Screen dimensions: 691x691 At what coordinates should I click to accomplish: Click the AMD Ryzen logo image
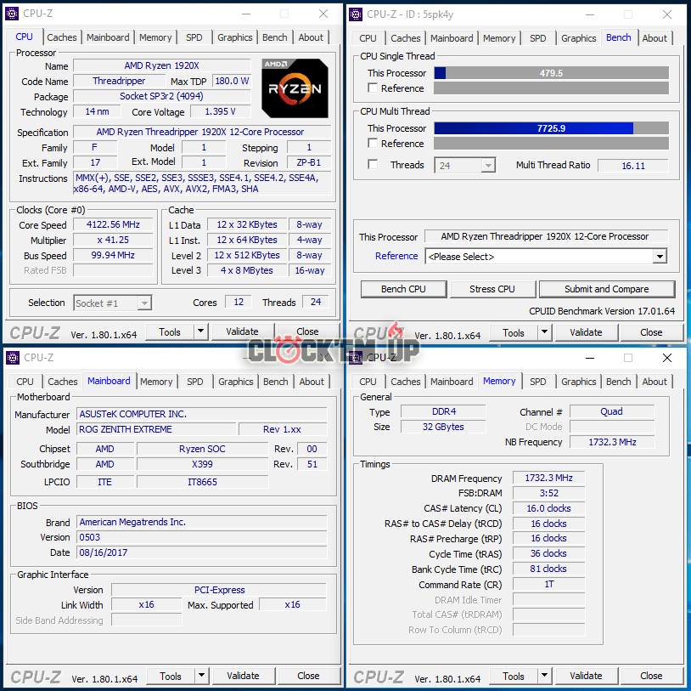point(295,87)
